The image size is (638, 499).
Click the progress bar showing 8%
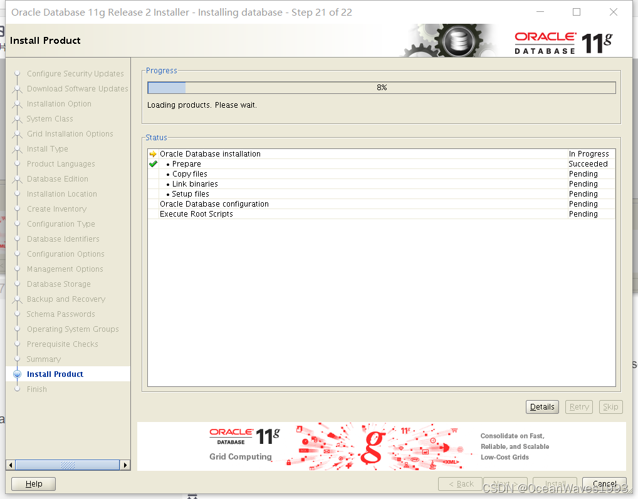point(381,88)
